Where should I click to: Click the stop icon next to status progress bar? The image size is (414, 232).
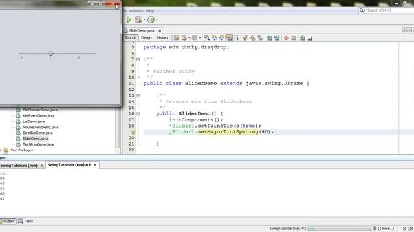point(375,229)
